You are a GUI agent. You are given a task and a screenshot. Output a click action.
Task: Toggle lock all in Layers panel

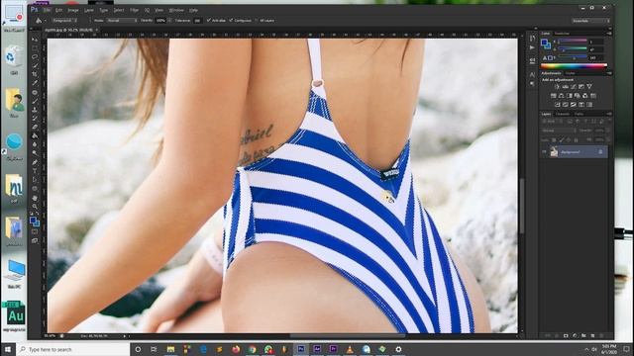576,140
